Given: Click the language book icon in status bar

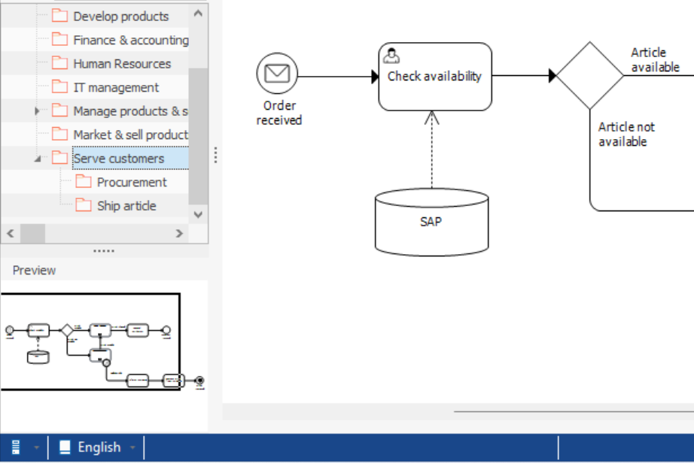Looking at the screenshot, I should [x=65, y=447].
